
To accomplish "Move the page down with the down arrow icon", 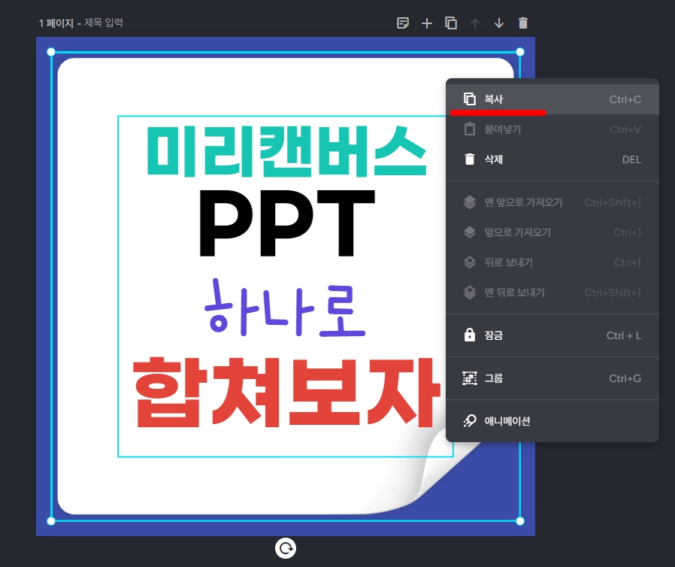I will pyautogui.click(x=499, y=23).
